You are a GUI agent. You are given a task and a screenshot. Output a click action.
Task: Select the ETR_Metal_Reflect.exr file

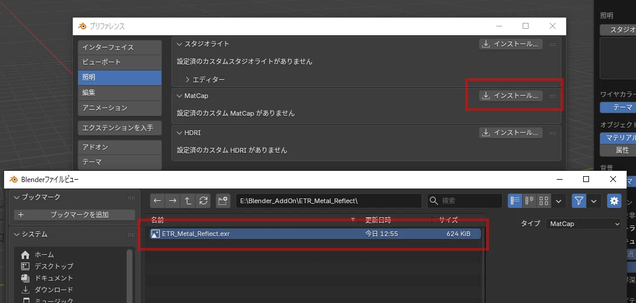(x=315, y=234)
